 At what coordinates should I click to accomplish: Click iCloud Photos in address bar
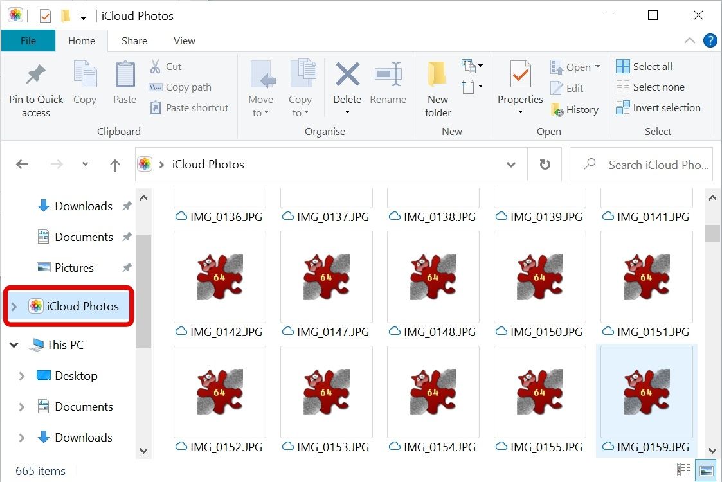(208, 165)
